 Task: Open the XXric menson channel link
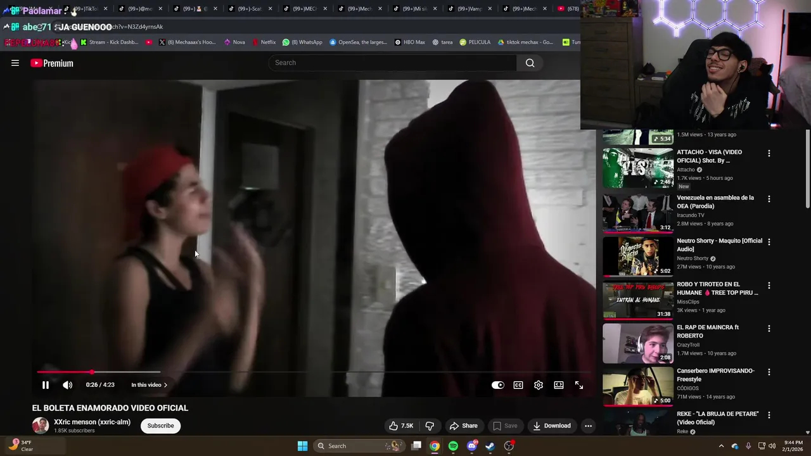pos(93,422)
